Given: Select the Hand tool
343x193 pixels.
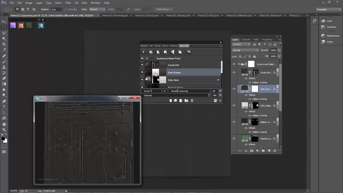Looking at the screenshot, I should pos(4,124).
